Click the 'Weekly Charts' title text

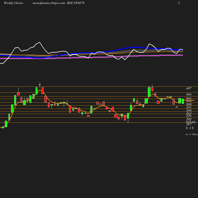(13, 3)
